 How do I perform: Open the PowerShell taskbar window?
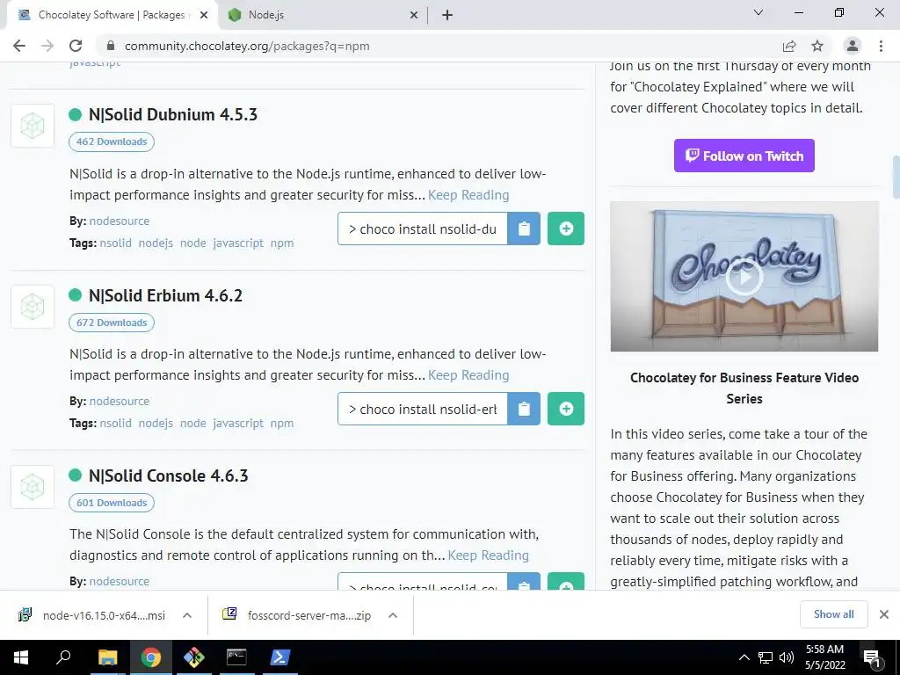[x=279, y=657]
